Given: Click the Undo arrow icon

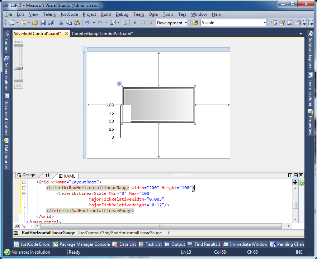Looking at the screenshot, I should (87, 23).
